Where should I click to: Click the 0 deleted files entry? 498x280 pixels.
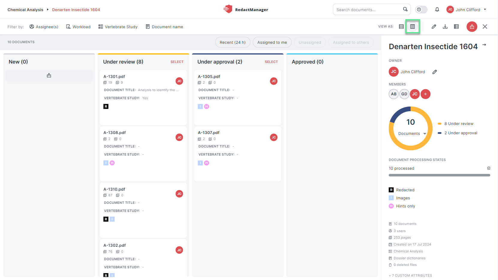tap(403, 265)
